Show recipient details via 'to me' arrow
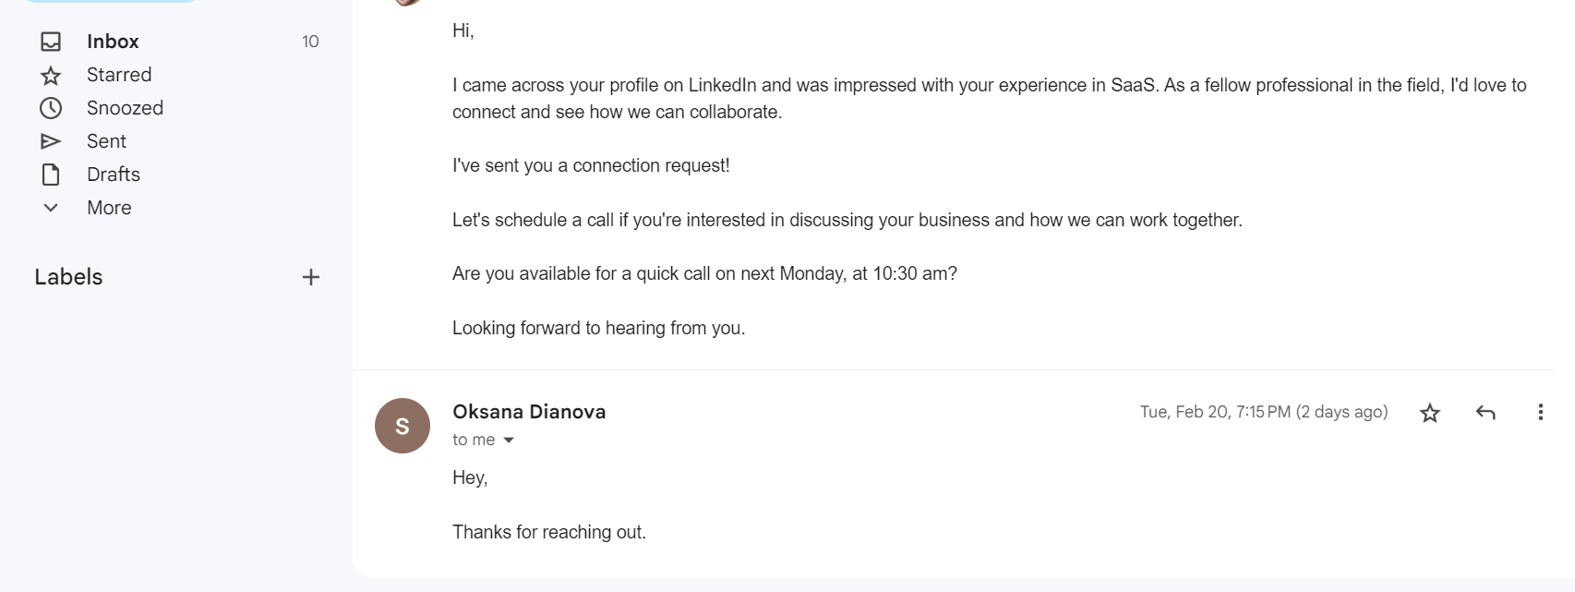 point(509,441)
